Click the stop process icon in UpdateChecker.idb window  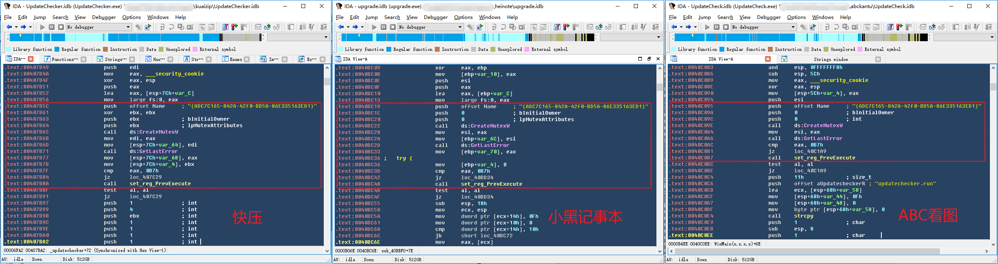coord(61,27)
